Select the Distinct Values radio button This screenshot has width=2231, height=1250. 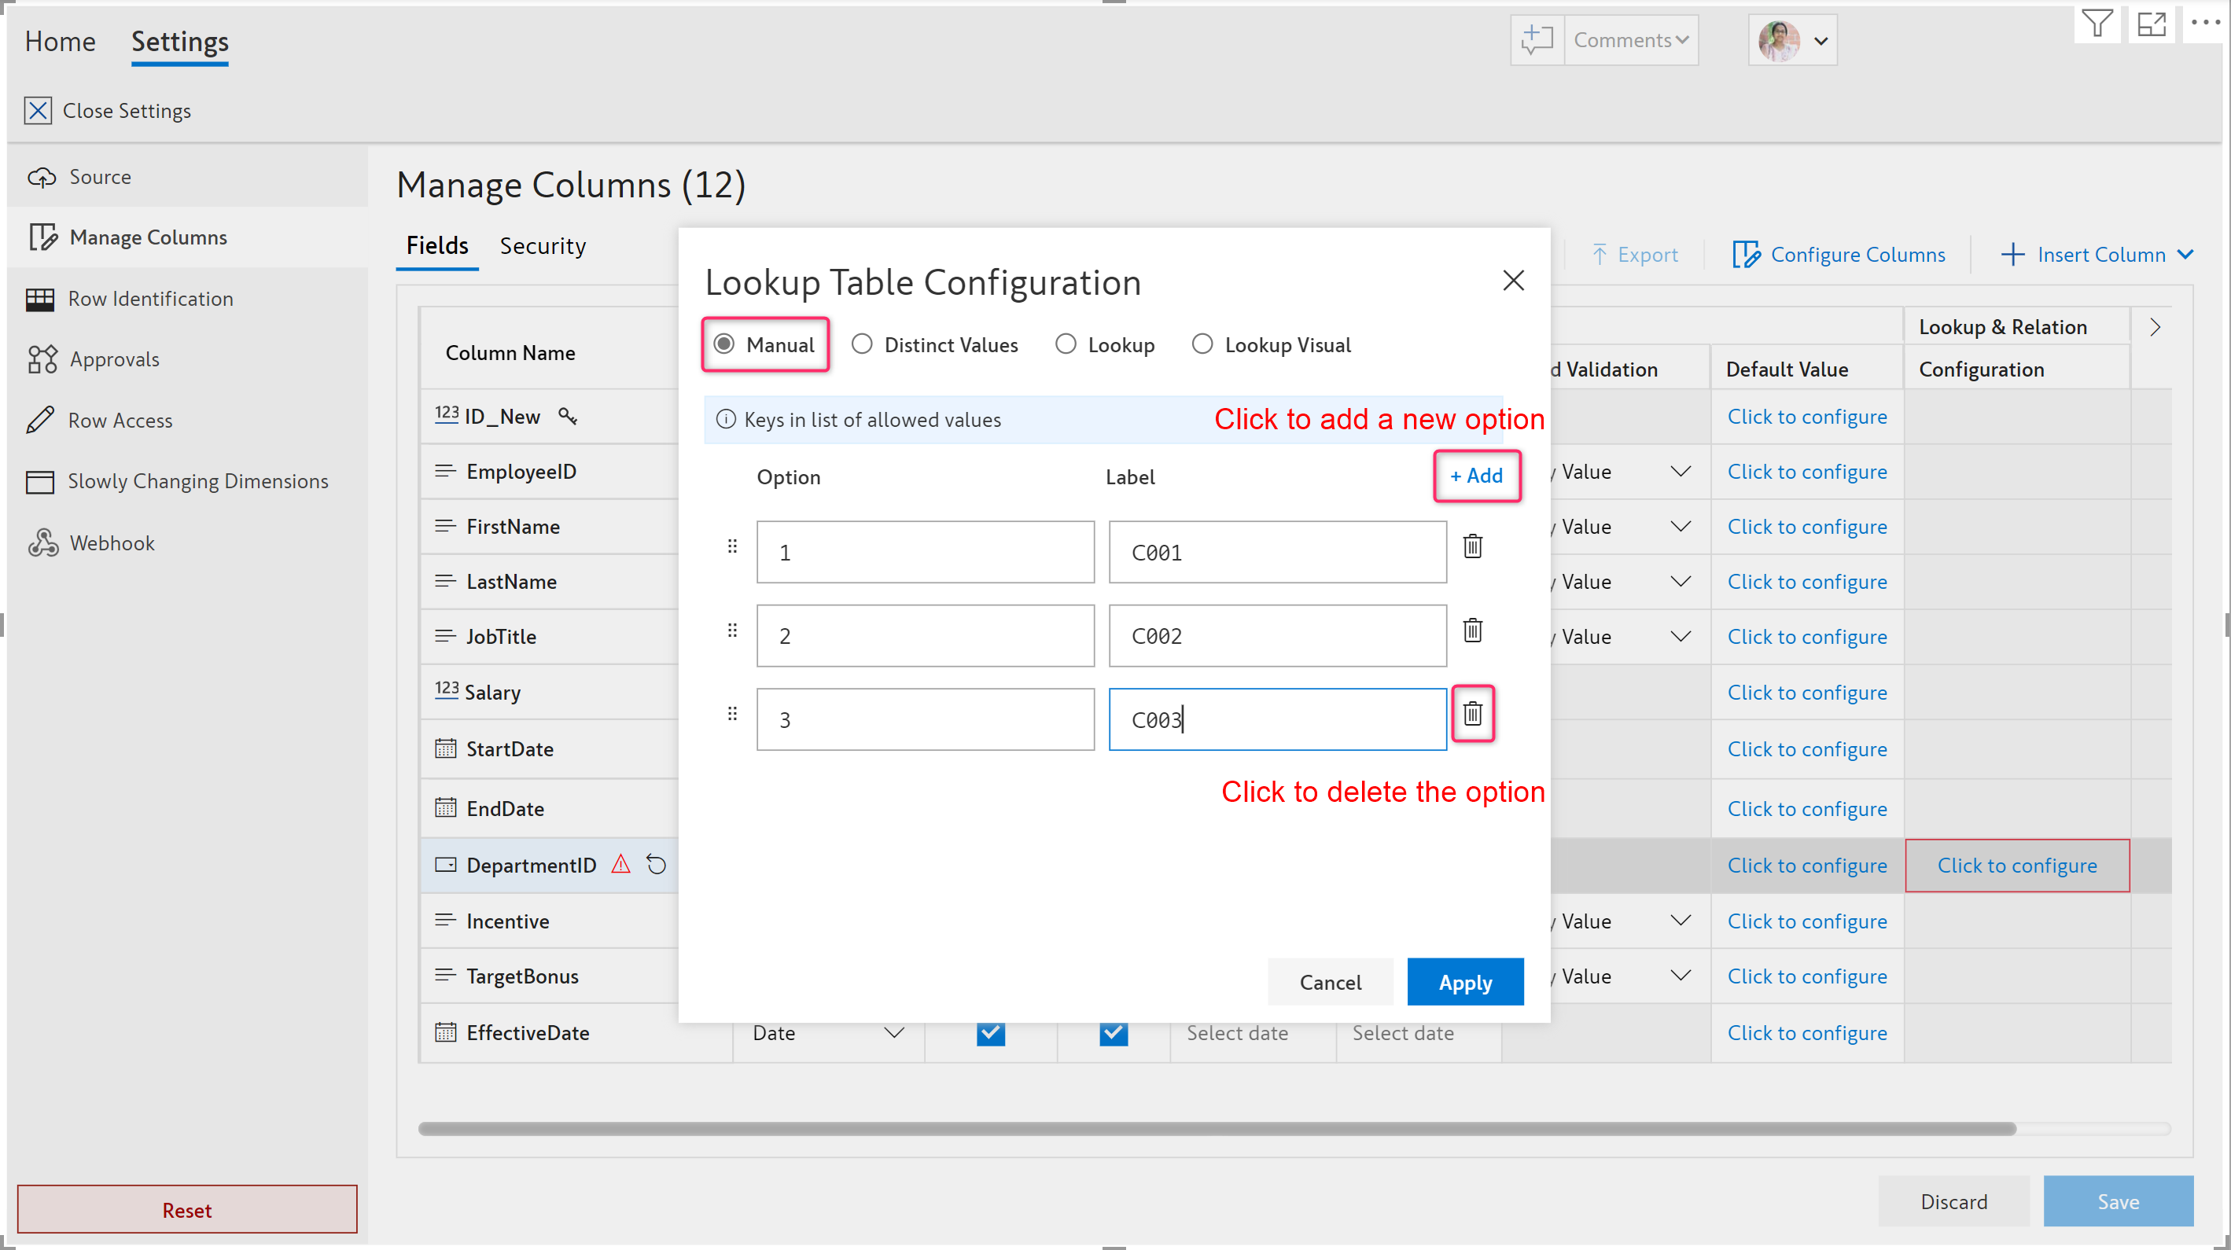point(862,344)
